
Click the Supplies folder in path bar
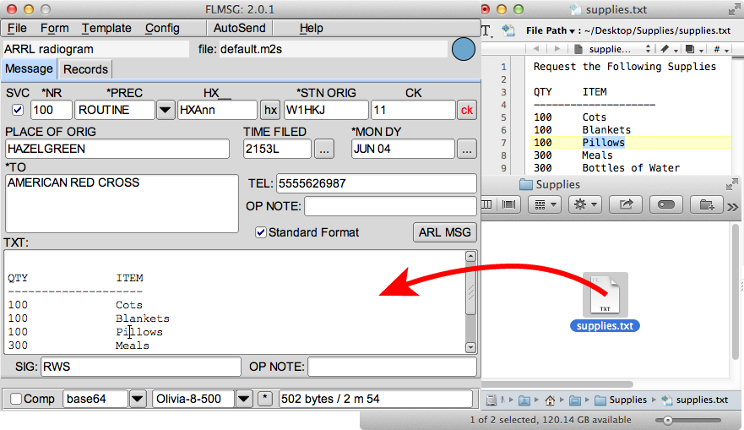pos(621,400)
